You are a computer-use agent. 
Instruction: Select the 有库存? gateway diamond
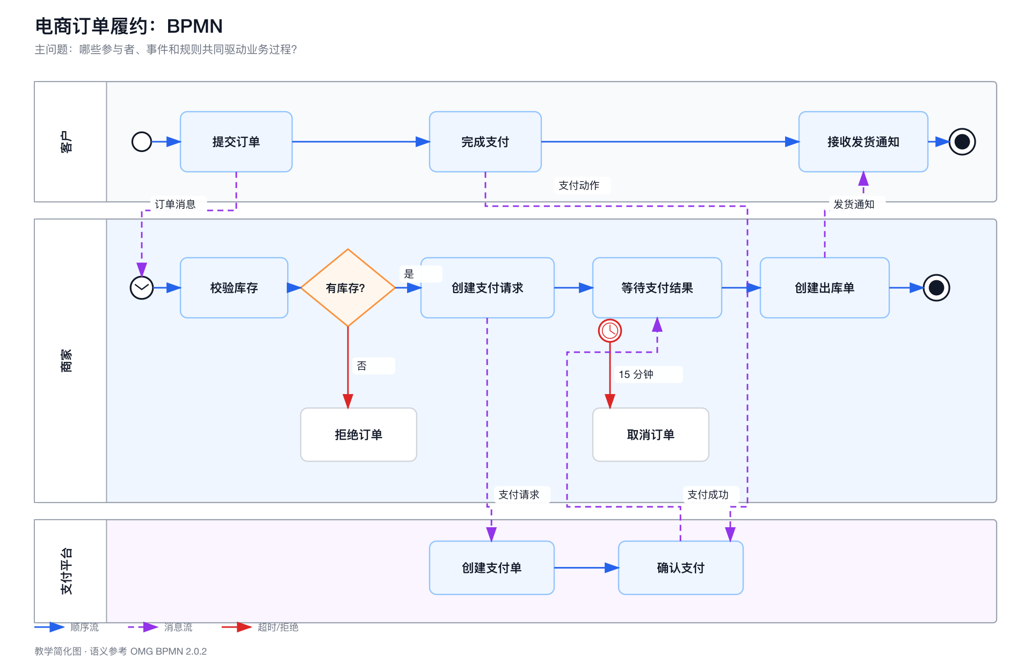348,288
